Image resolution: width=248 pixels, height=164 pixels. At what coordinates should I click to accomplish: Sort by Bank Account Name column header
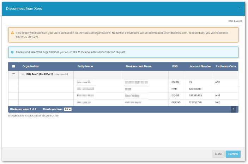139,66
